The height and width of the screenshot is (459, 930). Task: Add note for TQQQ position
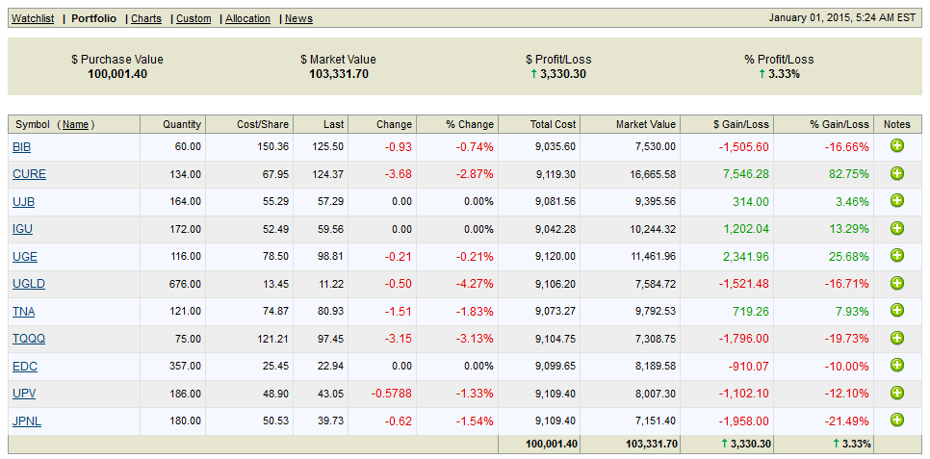click(896, 338)
